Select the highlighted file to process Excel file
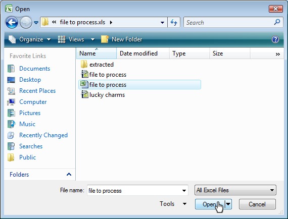Screen dimensions: 288x219 coord(139,85)
